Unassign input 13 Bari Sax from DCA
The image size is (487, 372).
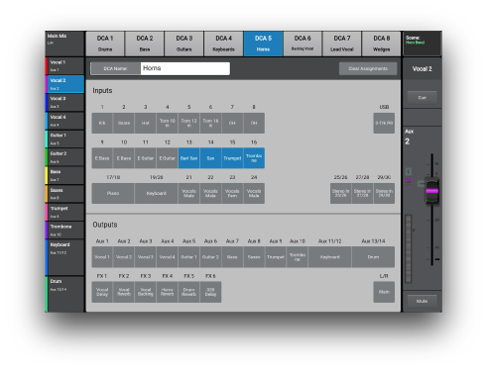pos(188,158)
